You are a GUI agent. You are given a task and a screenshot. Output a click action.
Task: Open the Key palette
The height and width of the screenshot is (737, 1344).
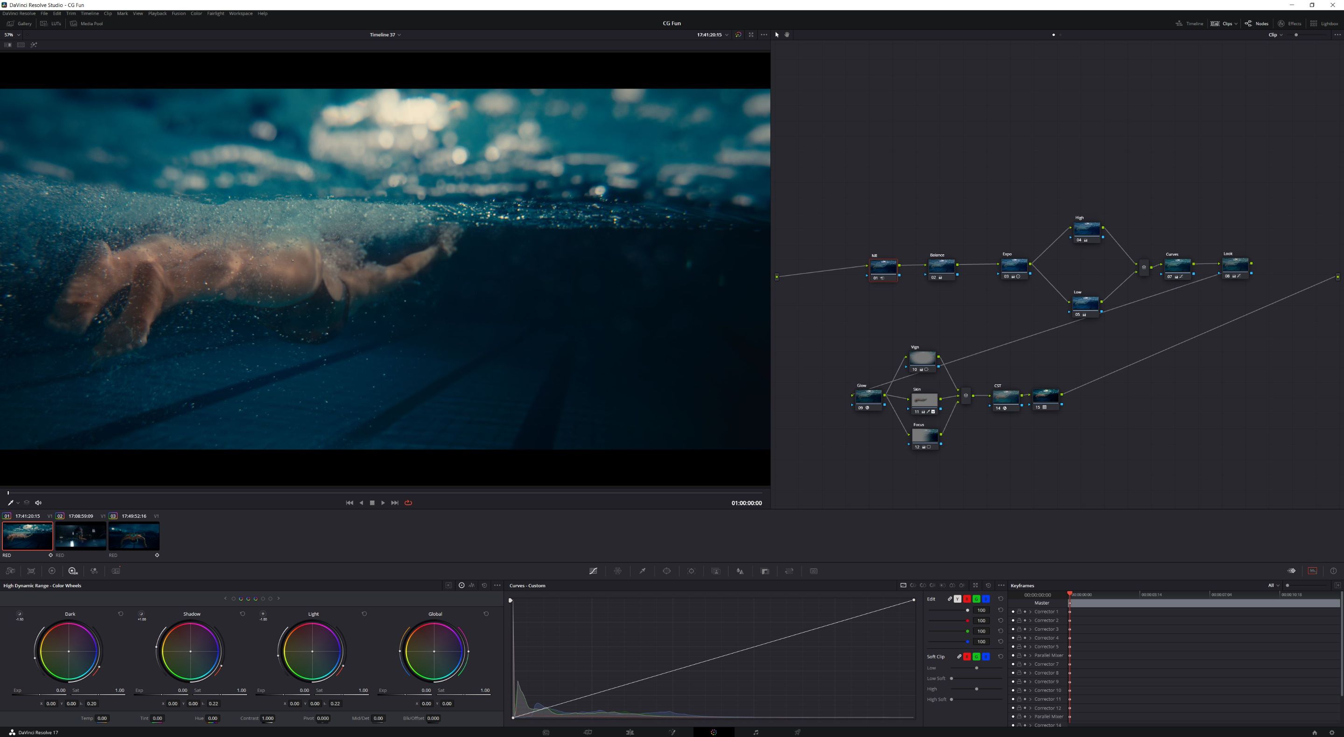(x=765, y=571)
